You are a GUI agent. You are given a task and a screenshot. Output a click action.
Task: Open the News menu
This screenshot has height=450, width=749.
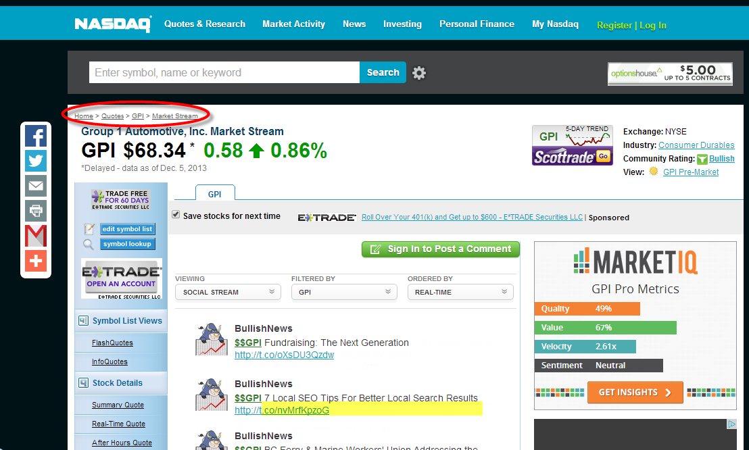[x=354, y=24]
